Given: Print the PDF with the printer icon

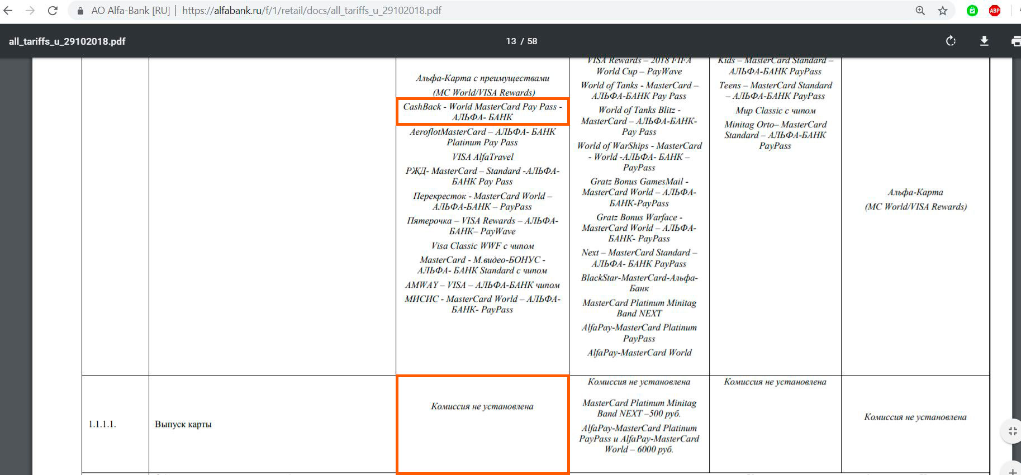Looking at the screenshot, I should click(1016, 41).
